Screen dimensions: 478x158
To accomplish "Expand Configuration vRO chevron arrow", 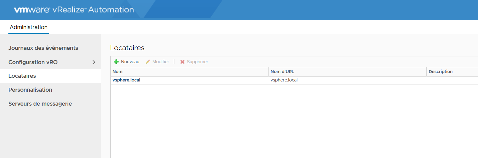I will click(94, 62).
